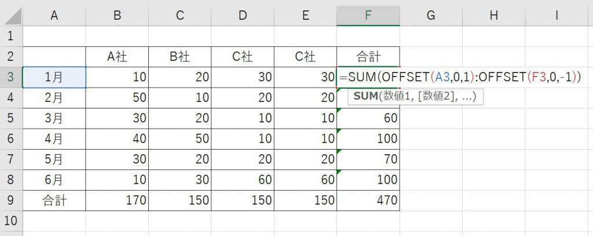Click the 3月 total cell showing 60
The width and height of the screenshot is (593, 236).
click(368, 119)
